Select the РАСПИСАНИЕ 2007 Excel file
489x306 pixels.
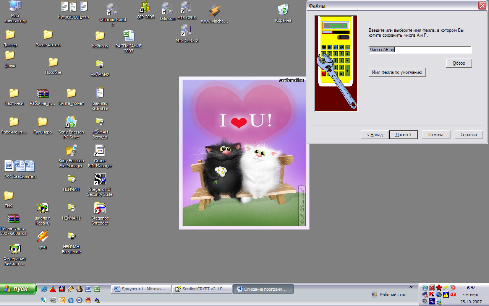[128, 41]
